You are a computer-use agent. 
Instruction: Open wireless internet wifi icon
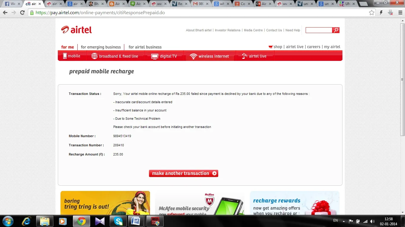point(193,56)
